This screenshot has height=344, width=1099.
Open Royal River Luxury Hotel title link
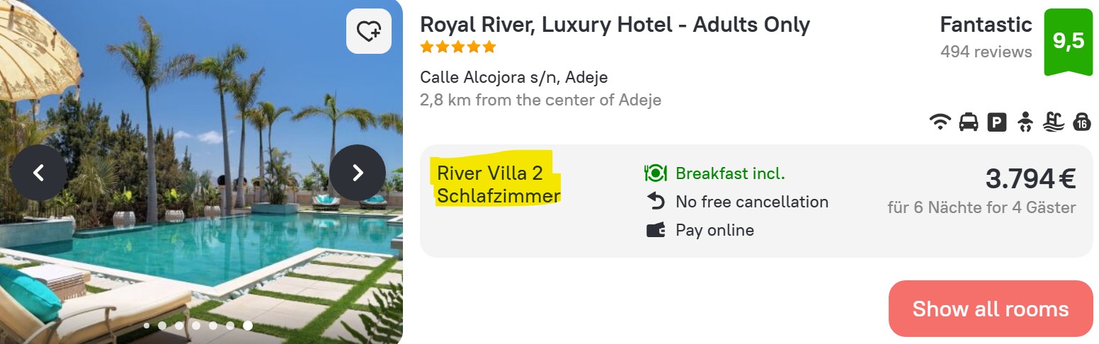click(615, 25)
